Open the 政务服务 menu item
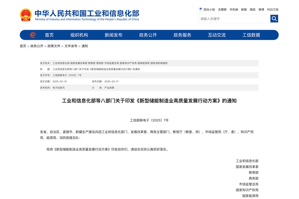The width and height of the screenshot is (299, 199). coord(182,35)
